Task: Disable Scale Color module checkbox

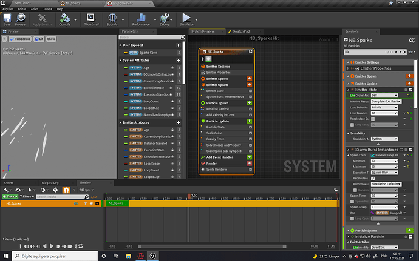Action: (x=250, y=133)
